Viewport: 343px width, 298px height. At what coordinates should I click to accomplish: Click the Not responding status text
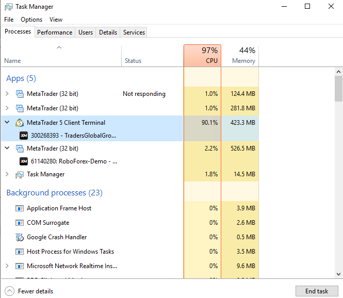(x=144, y=94)
